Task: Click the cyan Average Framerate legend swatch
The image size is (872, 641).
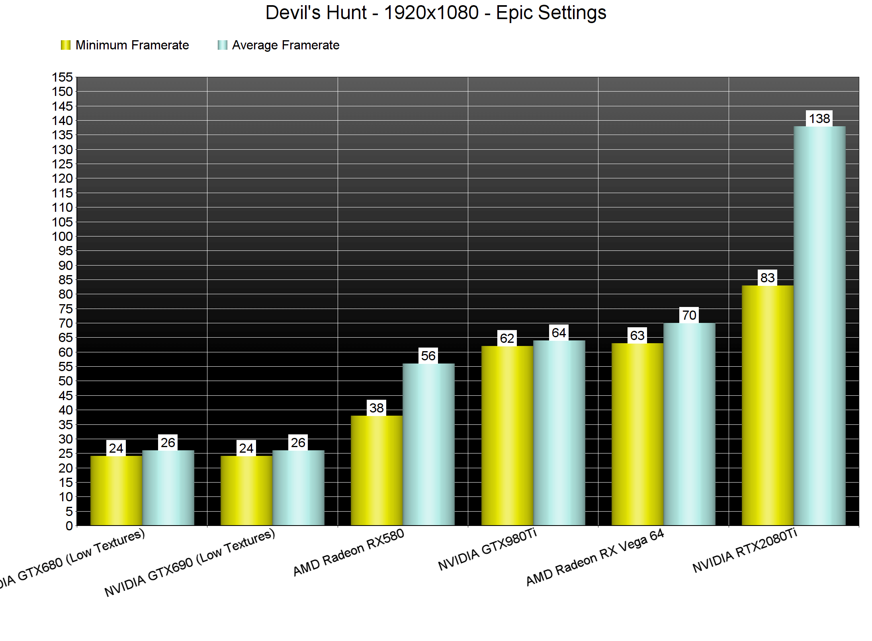Action: (x=222, y=45)
